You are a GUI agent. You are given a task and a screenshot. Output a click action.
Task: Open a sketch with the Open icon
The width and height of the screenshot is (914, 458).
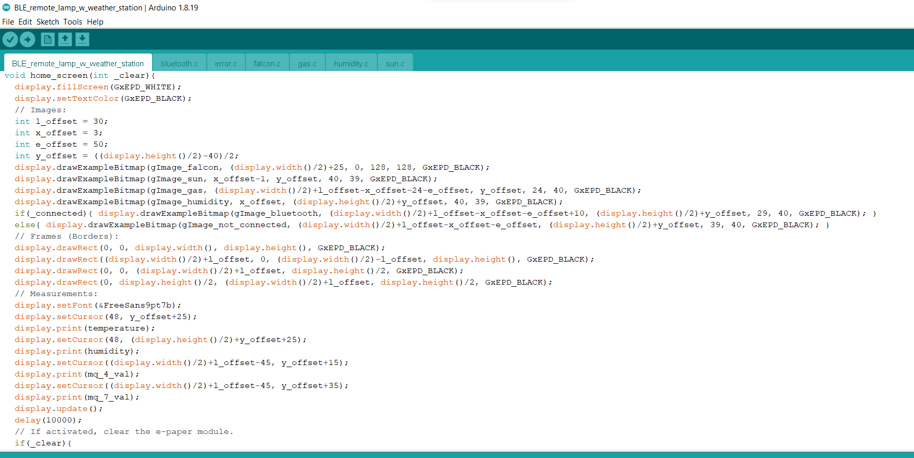click(x=65, y=39)
